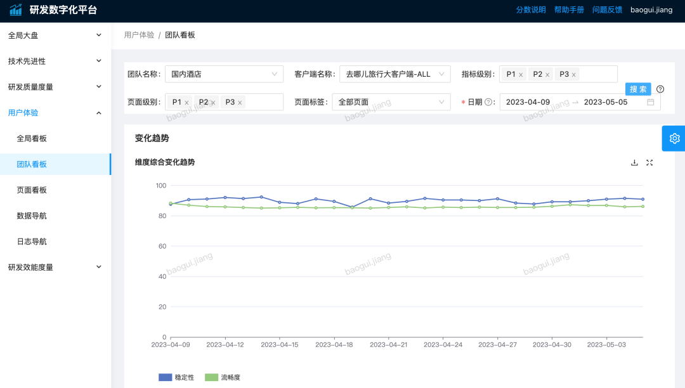
Task: Open 日志导航 in the sidebar
Action: coord(55,242)
